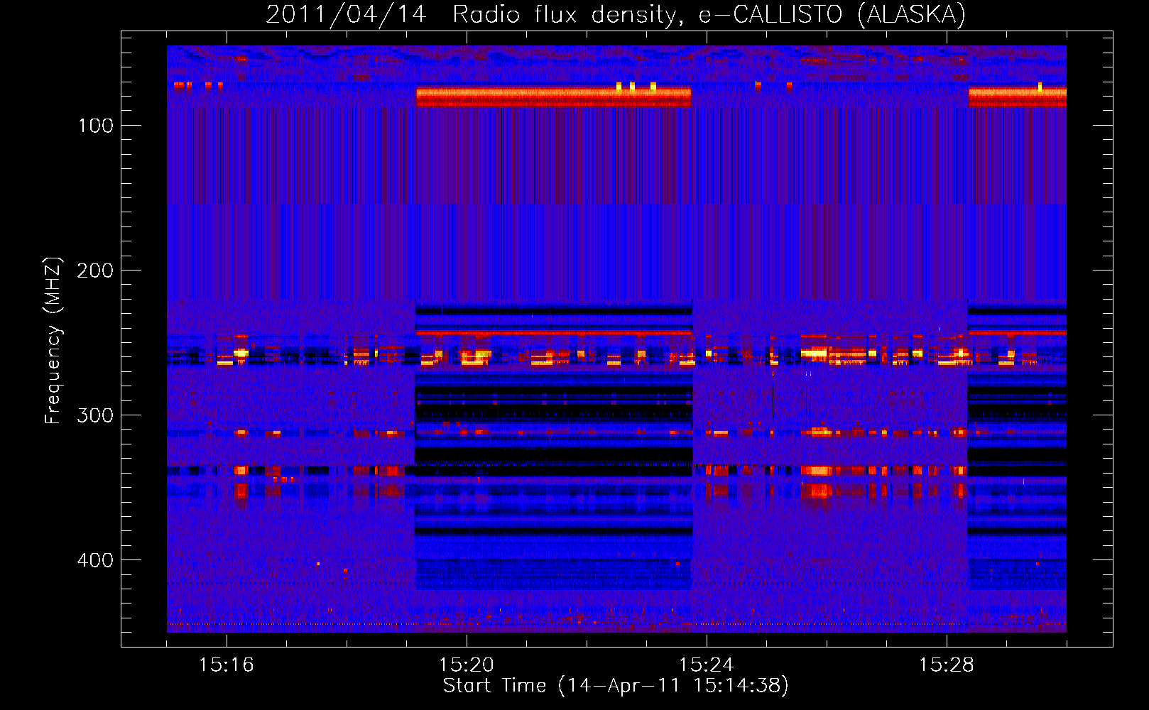1149x710 pixels.
Task: Click the 400 frequency tick label
Action: [96, 561]
